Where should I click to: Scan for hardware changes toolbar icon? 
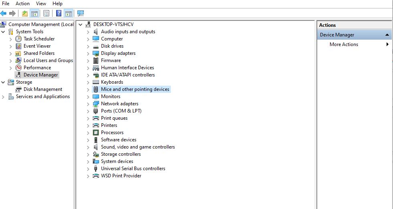pos(81,13)
